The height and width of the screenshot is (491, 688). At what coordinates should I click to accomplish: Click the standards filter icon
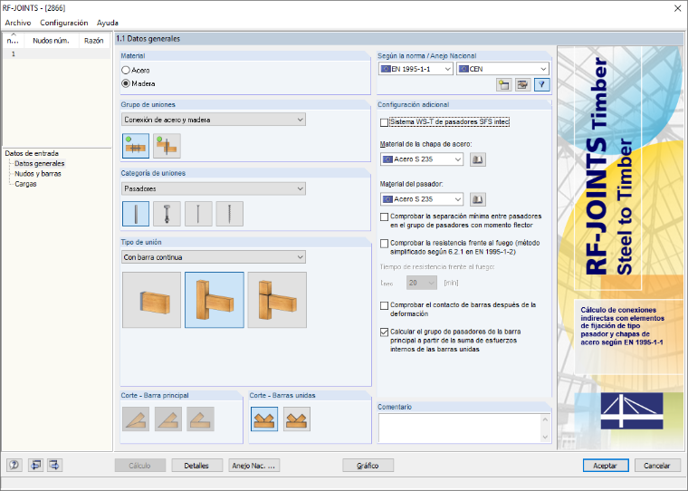click(x=542, y=85)
